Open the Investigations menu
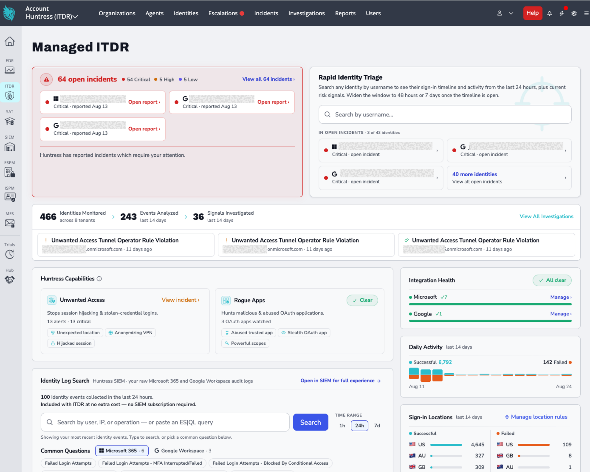The width and height of the screenshot is (590, 472). pos(307,13)
